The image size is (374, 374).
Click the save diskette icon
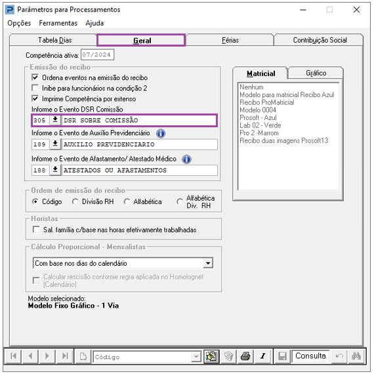[x=282, y=356]
